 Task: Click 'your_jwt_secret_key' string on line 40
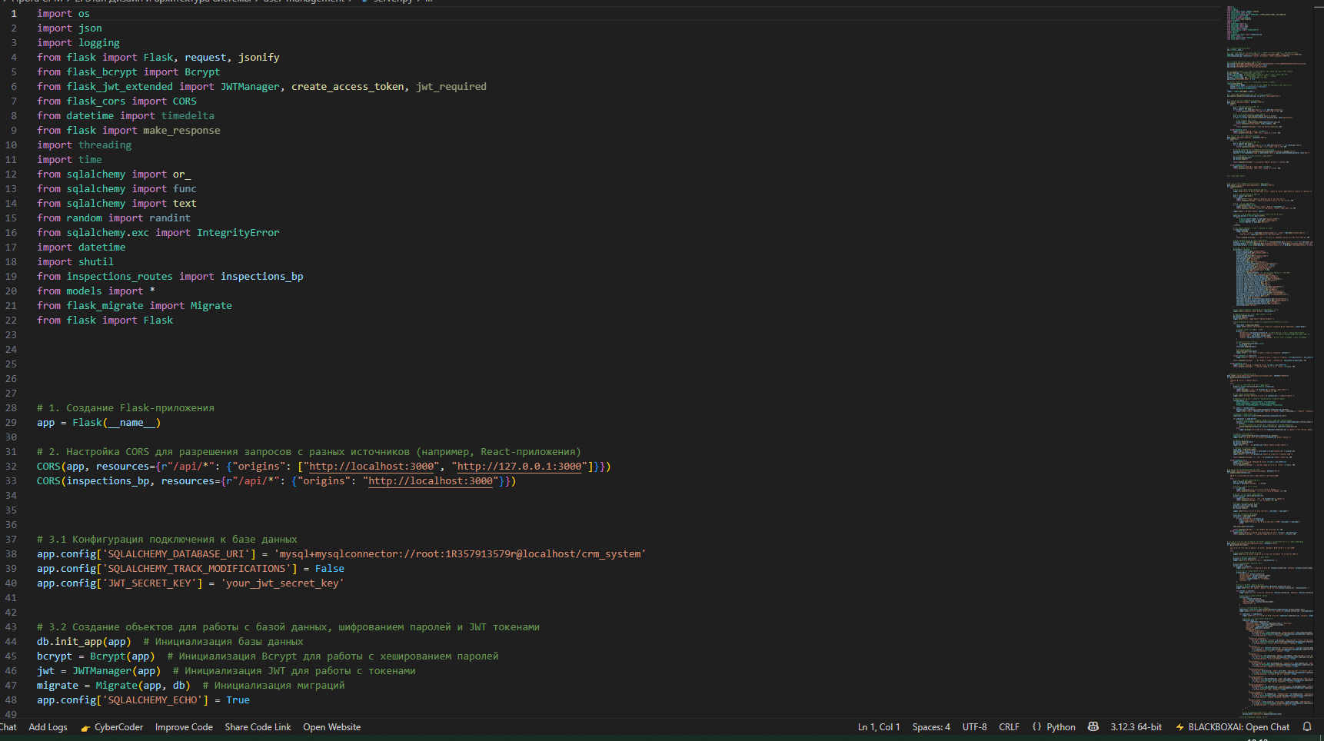(x=282, y=583)
